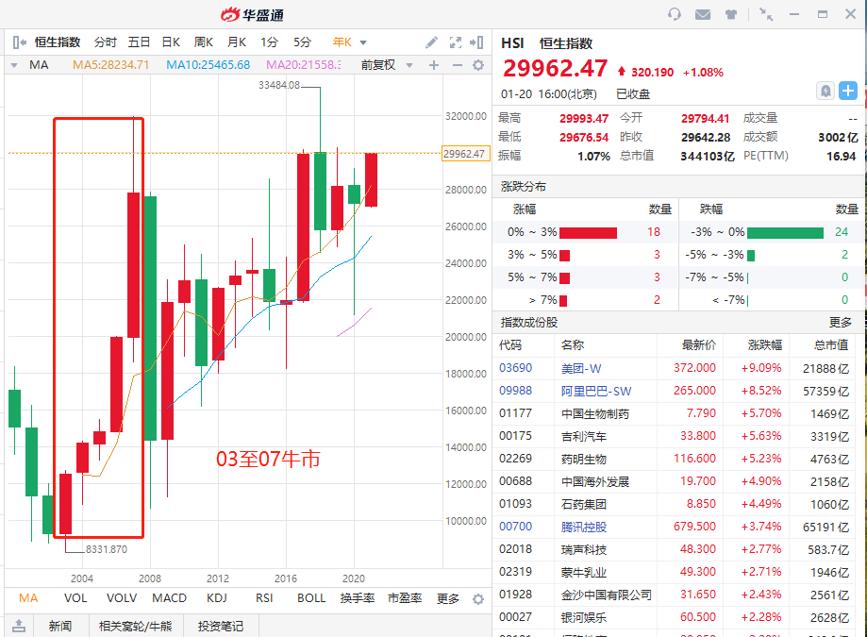Select the VOL indicator
The width and height of the screenshot is (867, 637).
[x=75, y=598]
